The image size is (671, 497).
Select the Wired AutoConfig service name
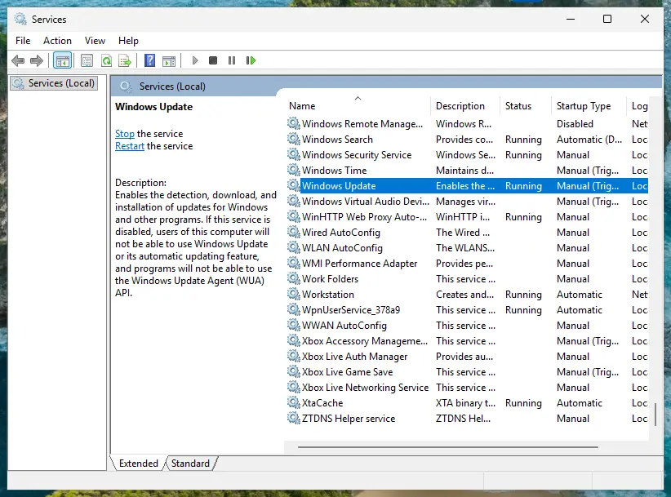click(x=341, y=233)
